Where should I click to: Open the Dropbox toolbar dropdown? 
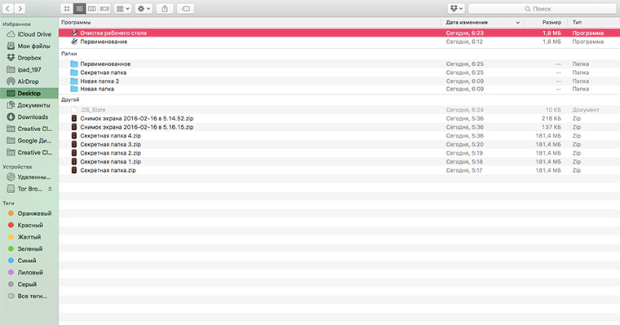tap(456, 8)
